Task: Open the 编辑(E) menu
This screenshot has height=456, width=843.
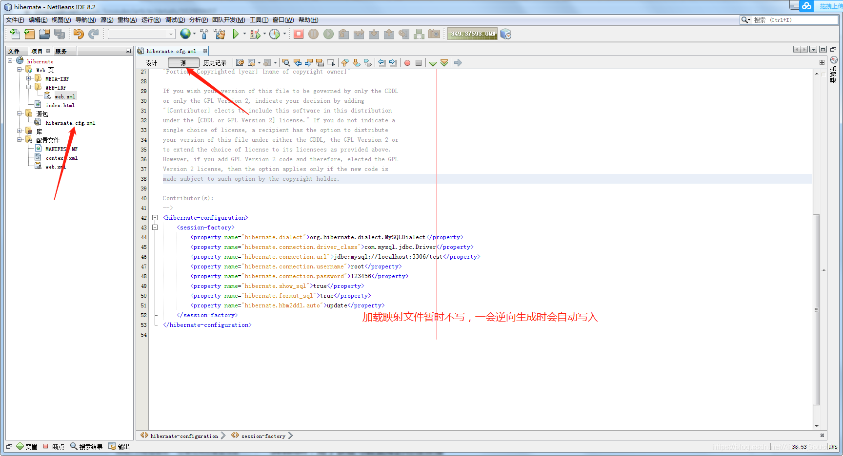Action: coord(38,20)
